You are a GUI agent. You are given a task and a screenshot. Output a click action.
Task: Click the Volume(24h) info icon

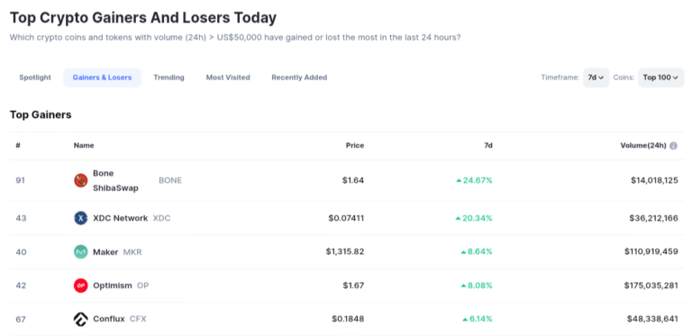(x=673, y=146)
